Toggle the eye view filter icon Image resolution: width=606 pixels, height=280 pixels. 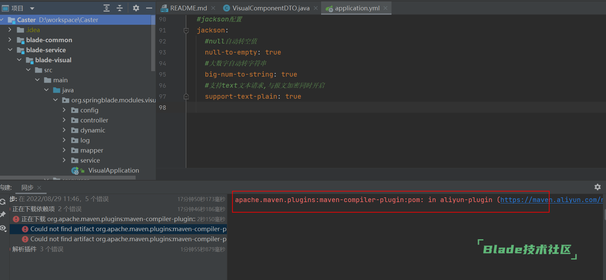(3, 228)
